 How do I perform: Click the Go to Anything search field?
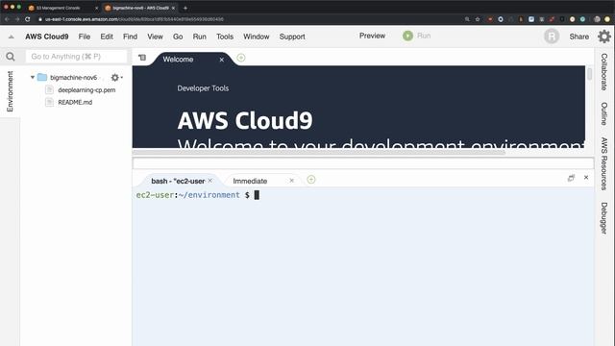(x=77, y=57)
